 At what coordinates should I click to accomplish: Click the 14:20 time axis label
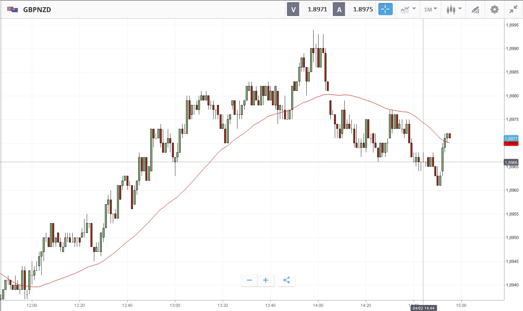click(366, 305)
